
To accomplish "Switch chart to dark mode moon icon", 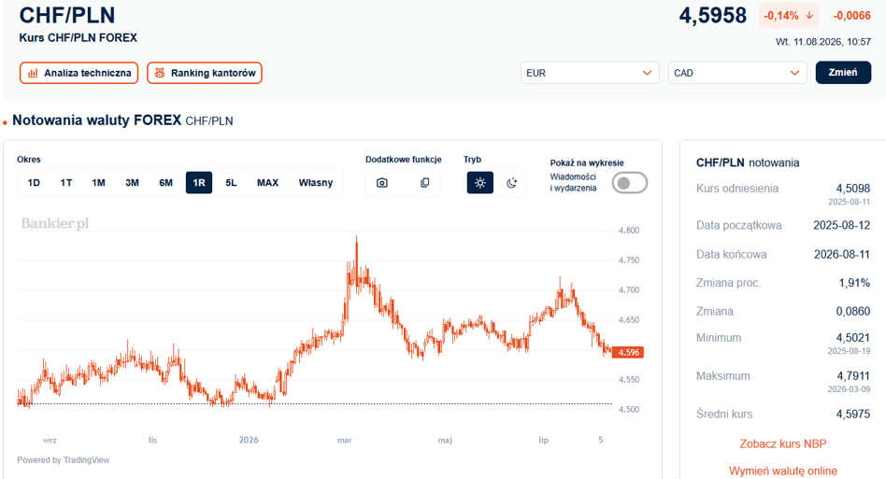I will (512, 183).
